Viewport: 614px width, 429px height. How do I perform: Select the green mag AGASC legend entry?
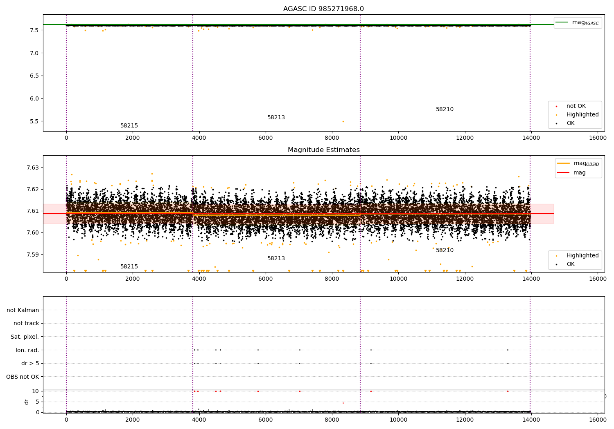(578, 22)
